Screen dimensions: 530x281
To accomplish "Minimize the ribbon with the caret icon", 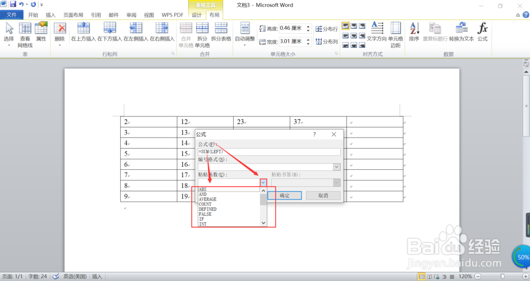I will [518, 15].
